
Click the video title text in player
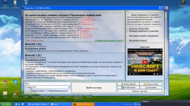(143, 50)
